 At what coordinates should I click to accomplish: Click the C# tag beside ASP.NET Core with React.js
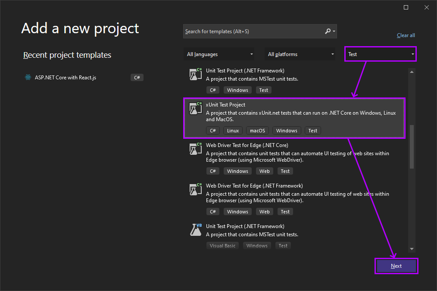137,78
